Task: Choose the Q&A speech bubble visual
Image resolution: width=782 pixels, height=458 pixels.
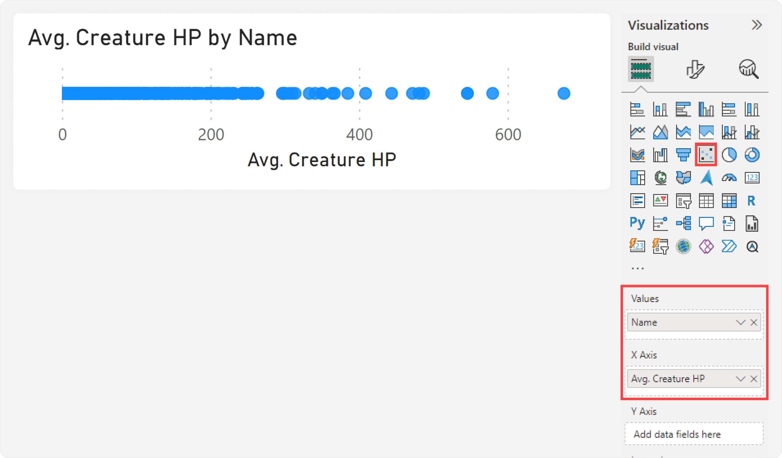Action: point(706,223)
